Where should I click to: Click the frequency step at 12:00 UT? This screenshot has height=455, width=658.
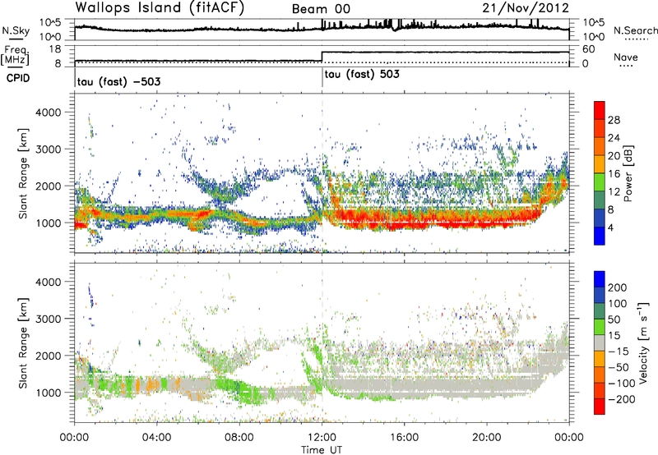tap(322, 57)
